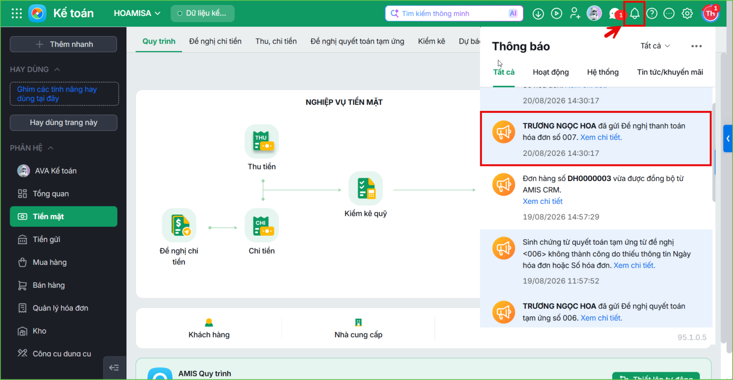Expand the HOAMISA company dropdown
The width and height of the screenshot is (733, 380).
click(x=137, y=13)
